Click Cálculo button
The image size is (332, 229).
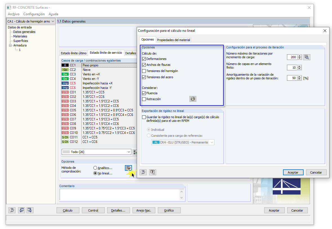pos(68,210)
